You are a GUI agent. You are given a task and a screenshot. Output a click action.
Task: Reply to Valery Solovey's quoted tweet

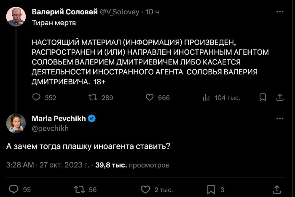pyautogui.click(x=37, y=97)
